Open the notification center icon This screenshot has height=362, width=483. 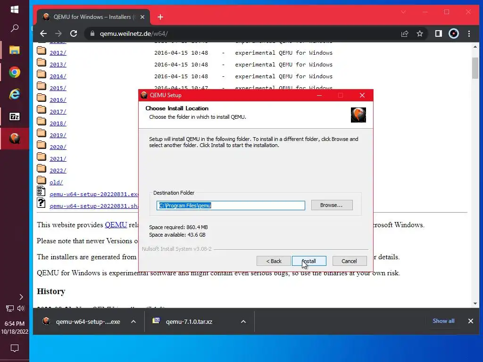(15, 348)
